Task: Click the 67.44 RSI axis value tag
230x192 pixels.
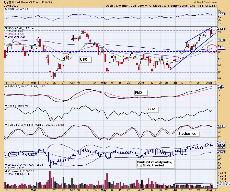Action: pyautogui.click(x=221, y=14)
